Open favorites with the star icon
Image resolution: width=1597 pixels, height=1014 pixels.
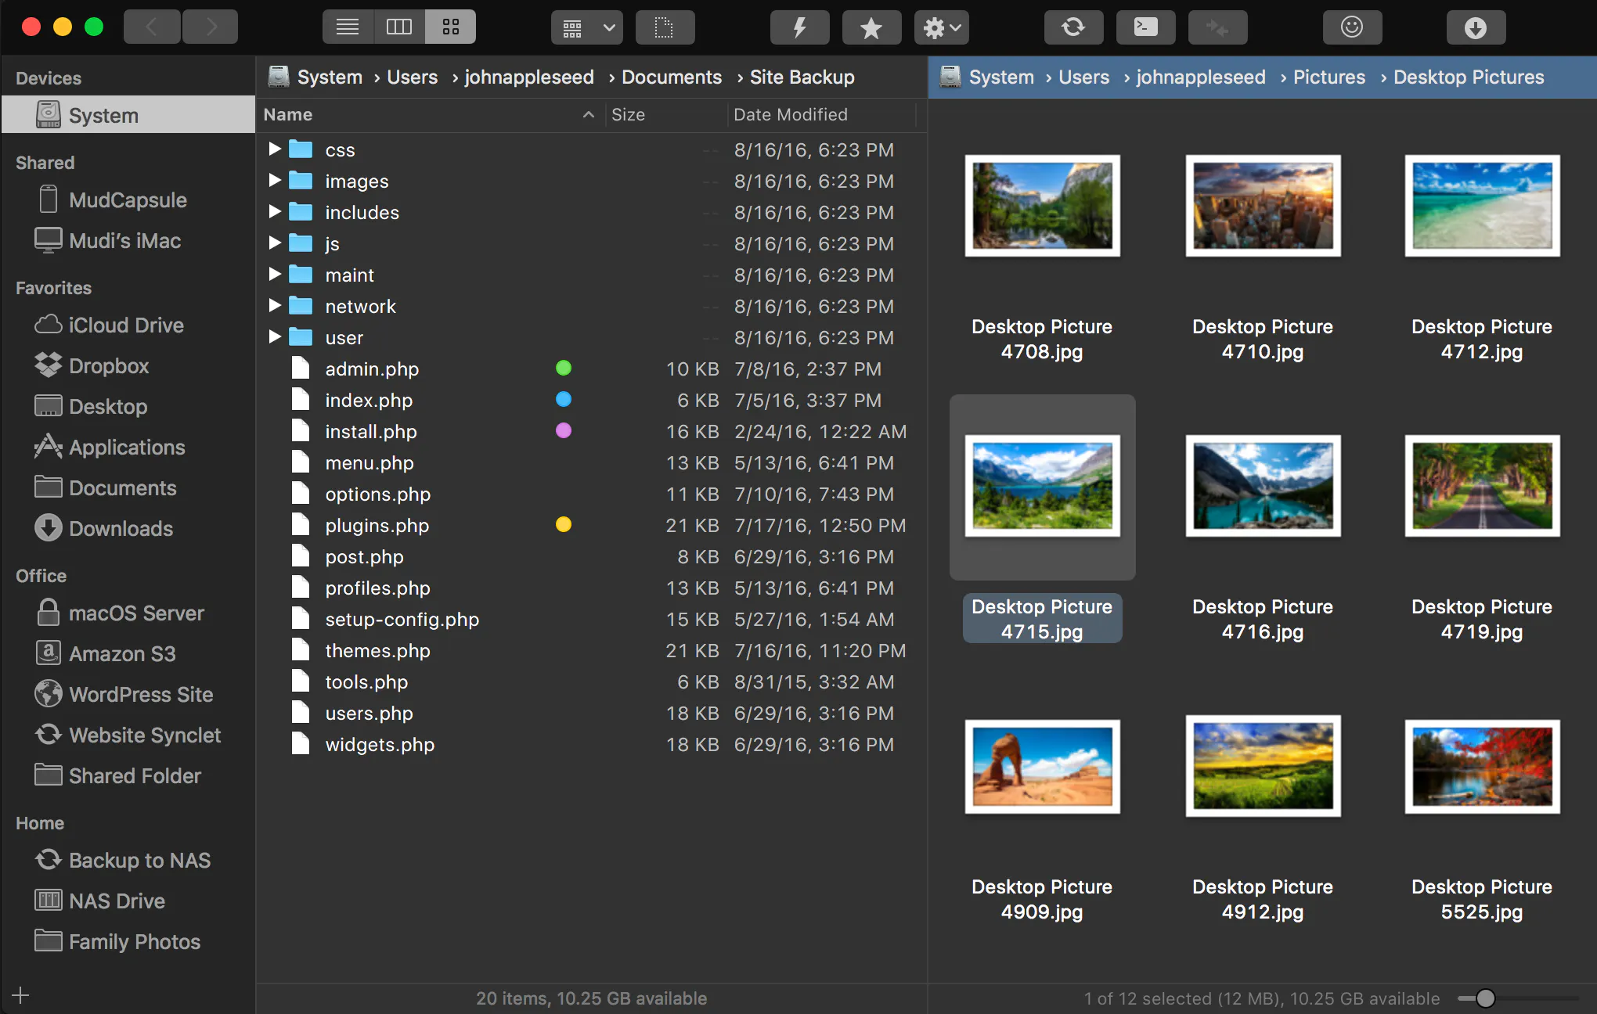point(871,28)
